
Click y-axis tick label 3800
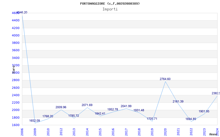[x=16, y=43]
